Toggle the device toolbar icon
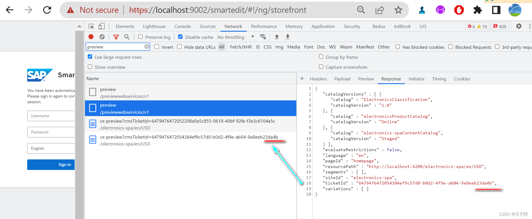The height and width of the screenshot is (219, 532). click(x=102, y=26)
